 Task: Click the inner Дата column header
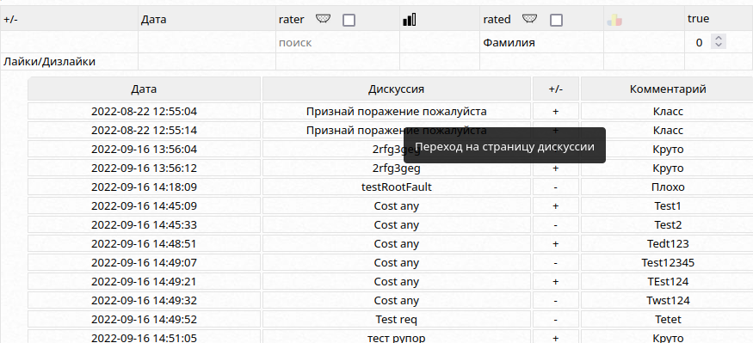144,89
